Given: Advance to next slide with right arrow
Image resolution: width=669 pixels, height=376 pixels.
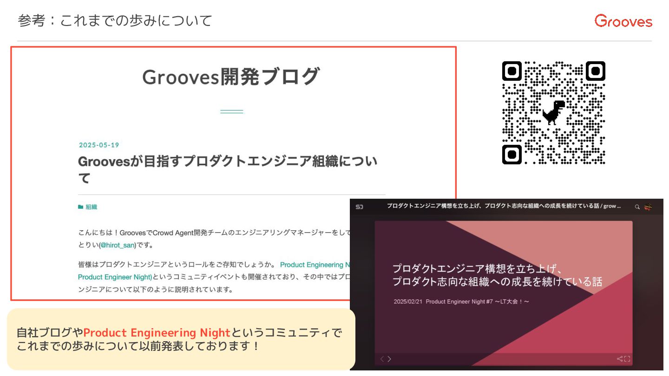Looking at the screenshot, I should coord(389,359).
